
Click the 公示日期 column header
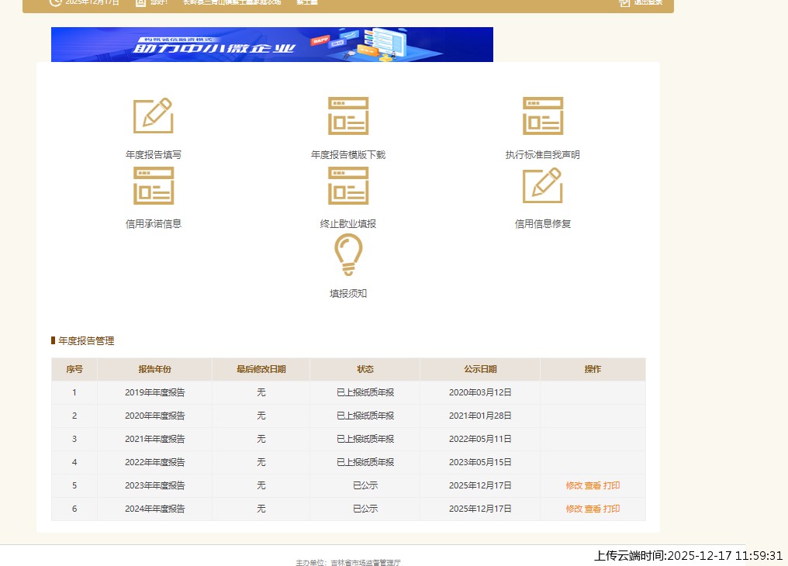pyautogui.click(x=480, y=370)
